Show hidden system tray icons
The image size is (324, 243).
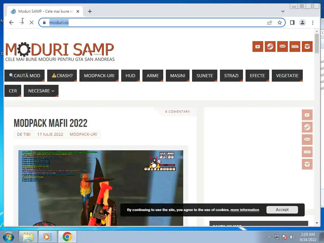point(269,237)
